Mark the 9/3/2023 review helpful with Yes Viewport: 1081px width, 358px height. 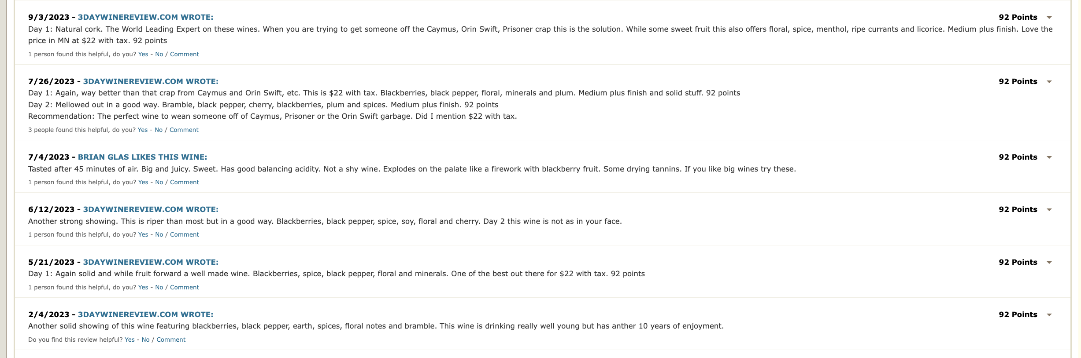click(x=143, y=54)
